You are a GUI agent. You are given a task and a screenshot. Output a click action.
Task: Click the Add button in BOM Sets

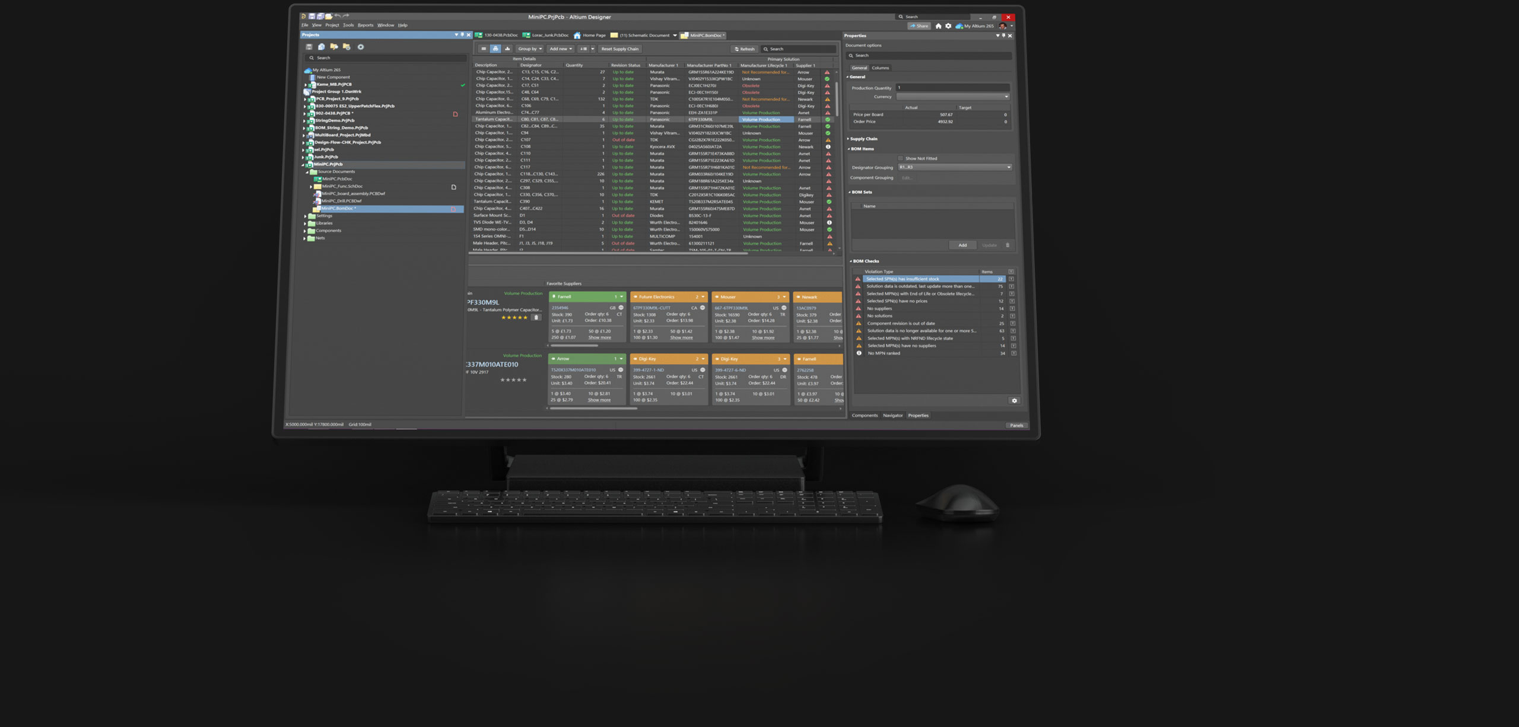click(962, 245)
